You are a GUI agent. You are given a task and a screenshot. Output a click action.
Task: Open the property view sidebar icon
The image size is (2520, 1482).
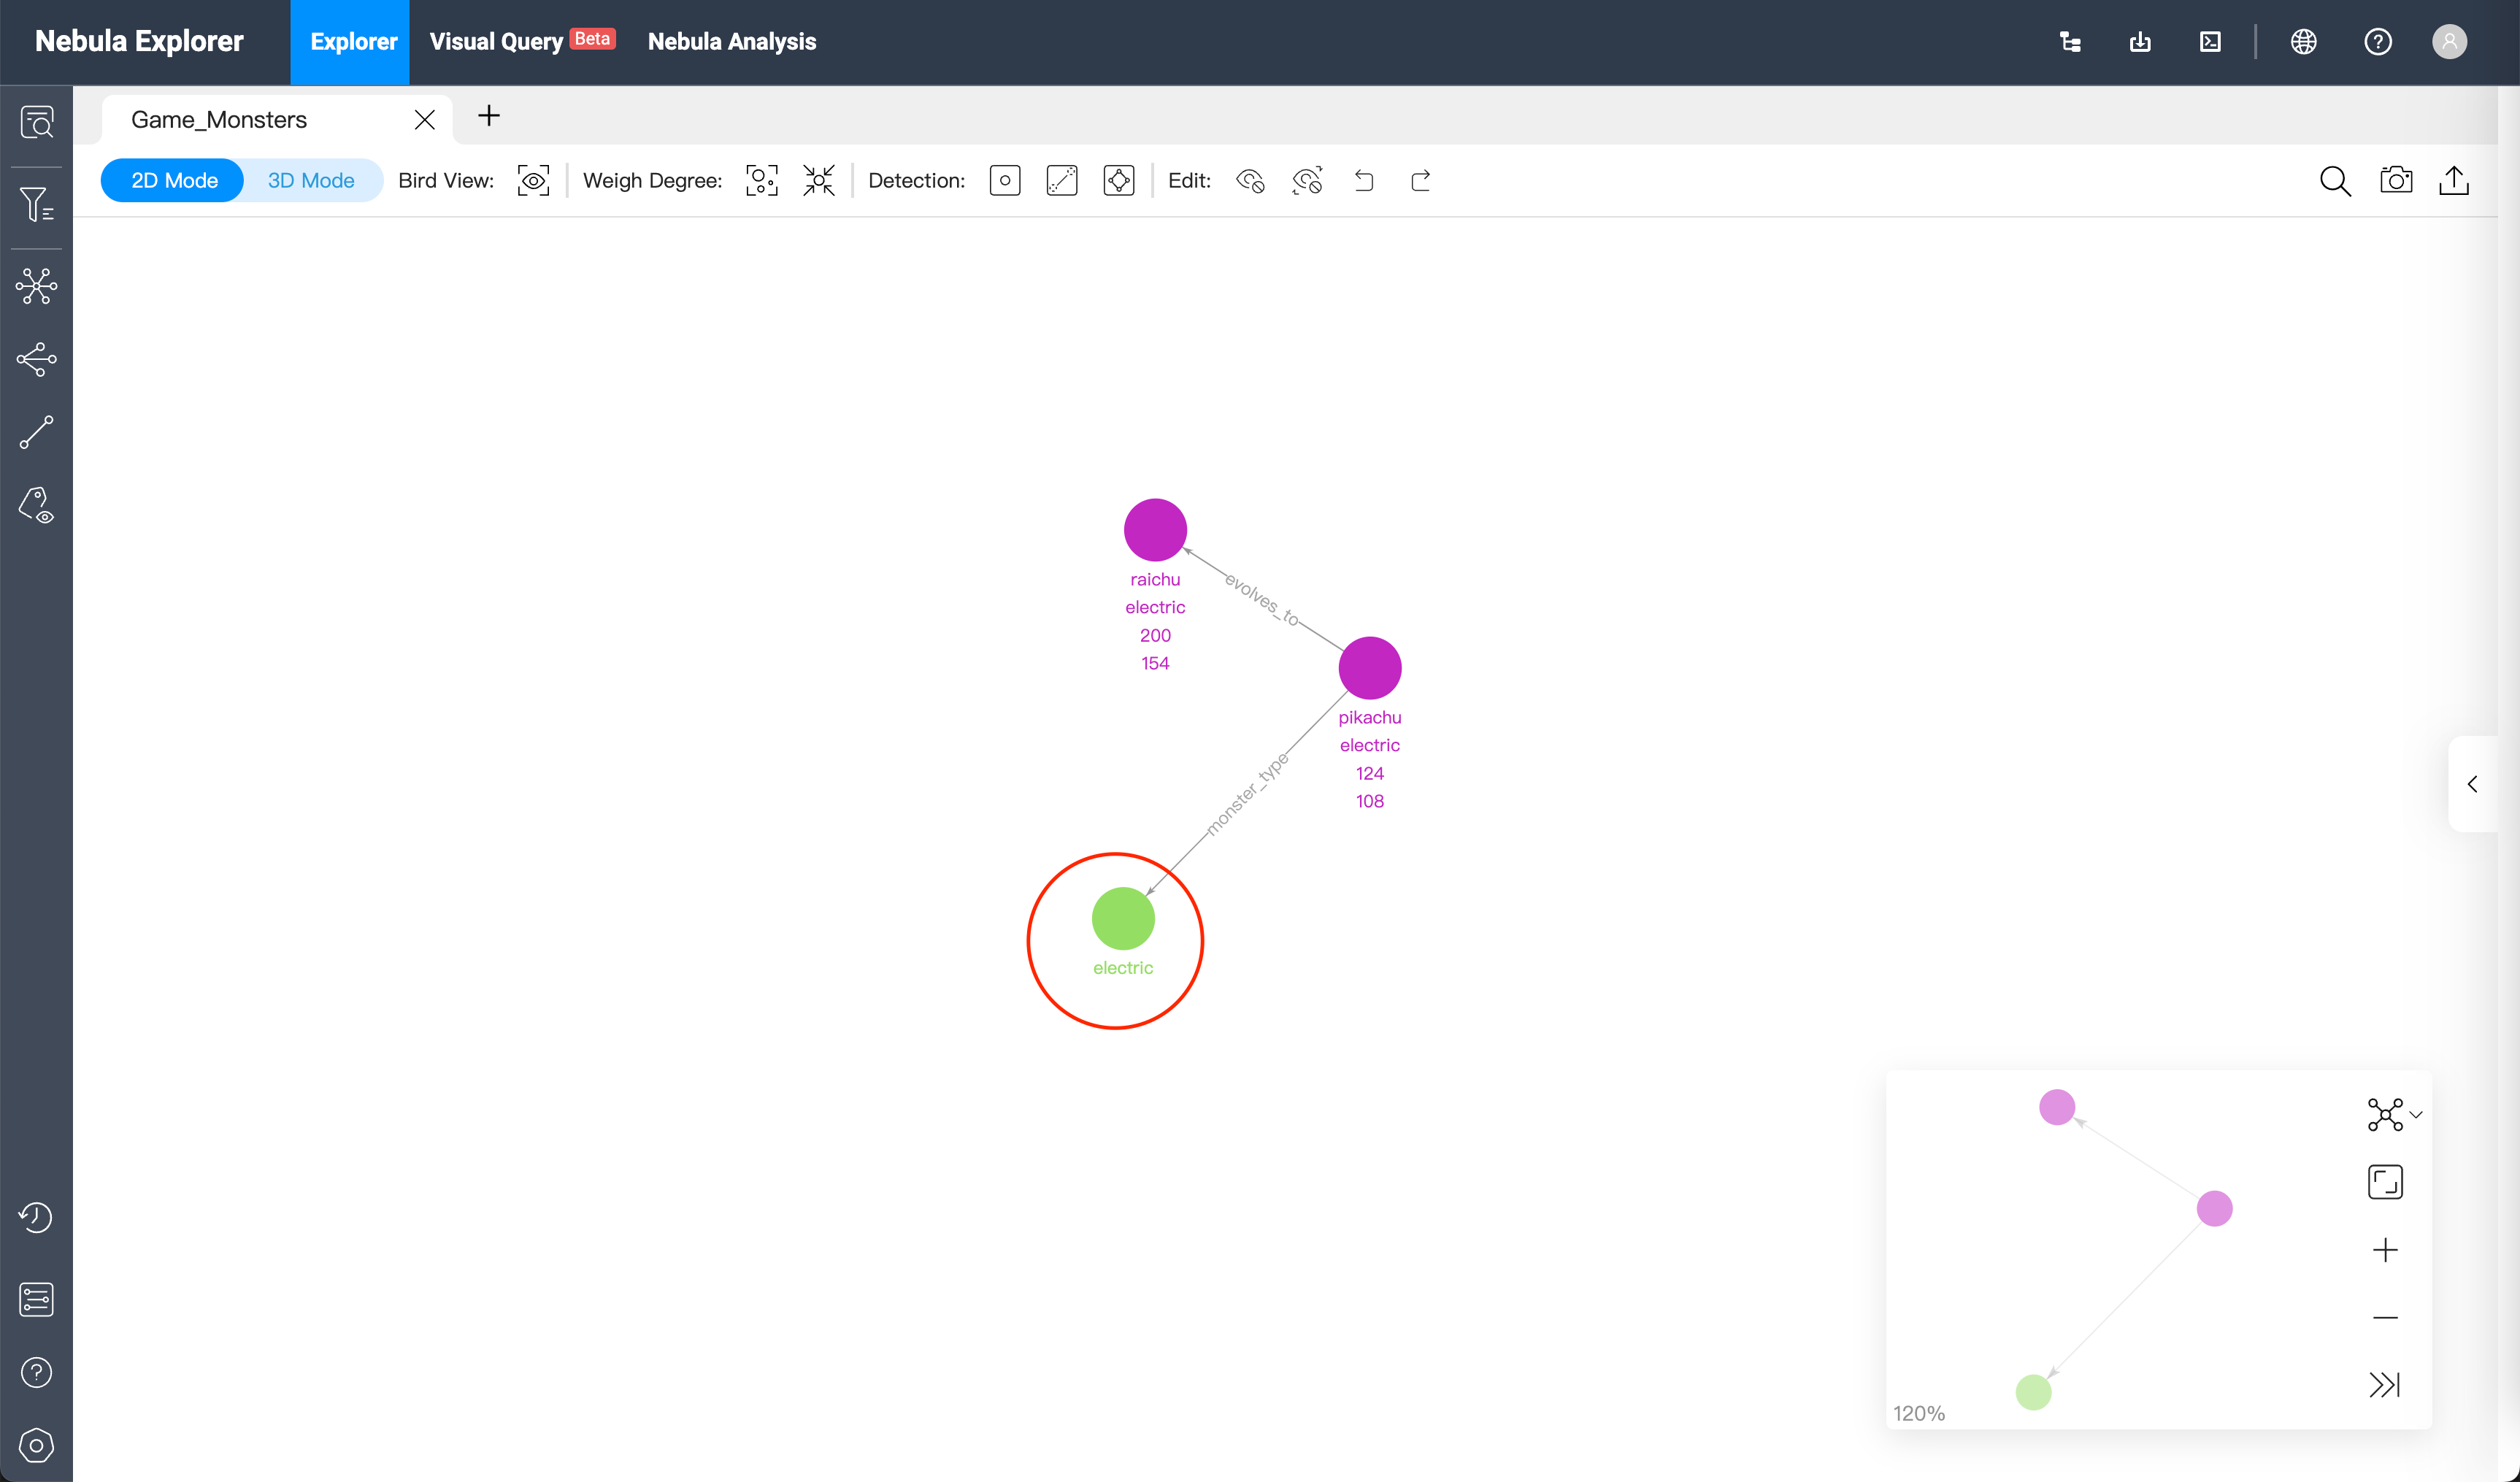[37, 506]
